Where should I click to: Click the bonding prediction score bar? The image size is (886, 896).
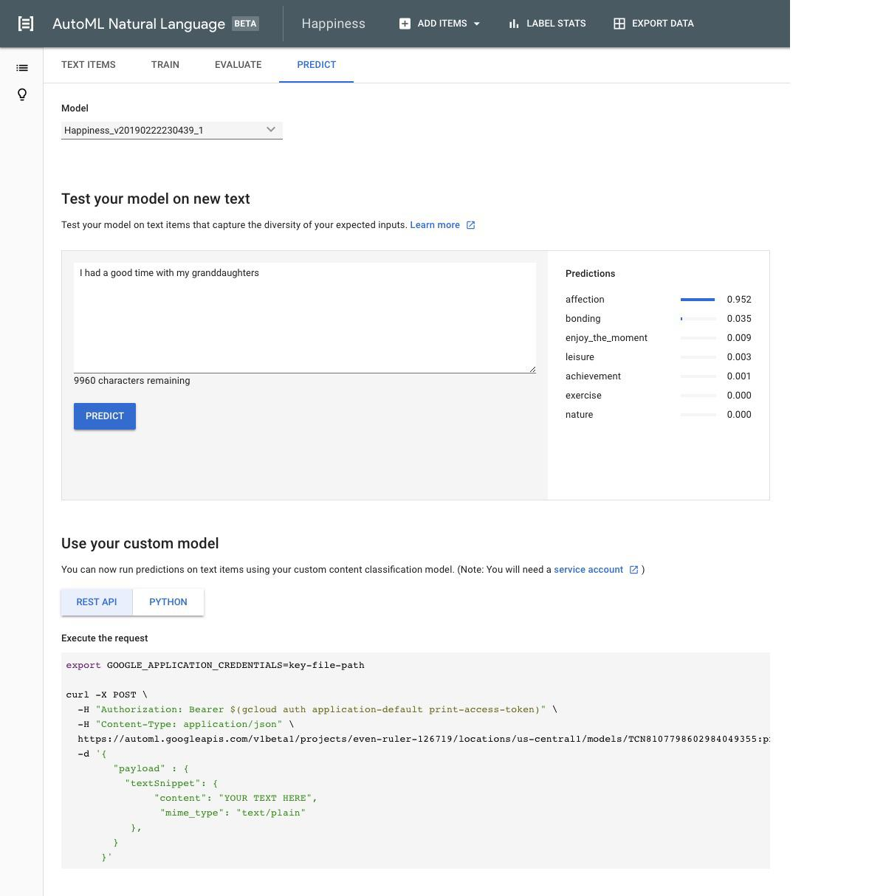click(x=698, y=319)
